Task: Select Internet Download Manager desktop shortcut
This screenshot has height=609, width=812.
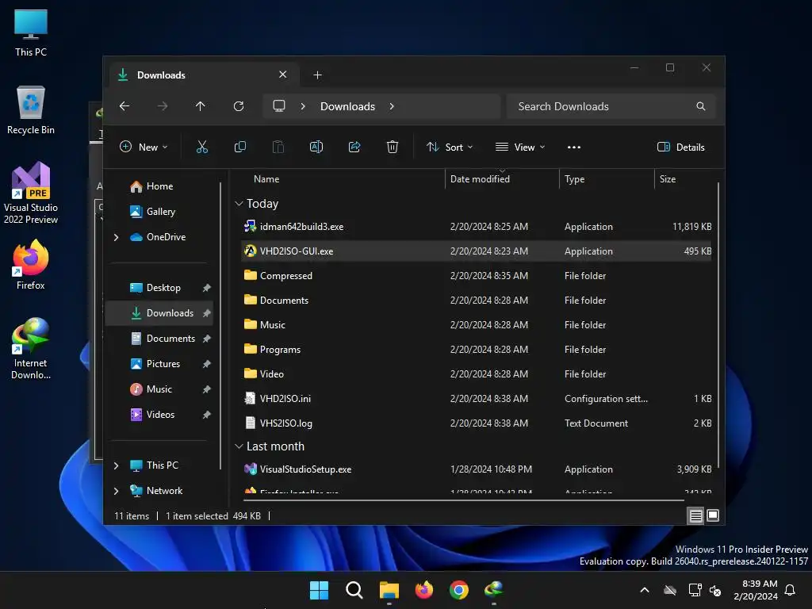Action: (x=31, y=349)
